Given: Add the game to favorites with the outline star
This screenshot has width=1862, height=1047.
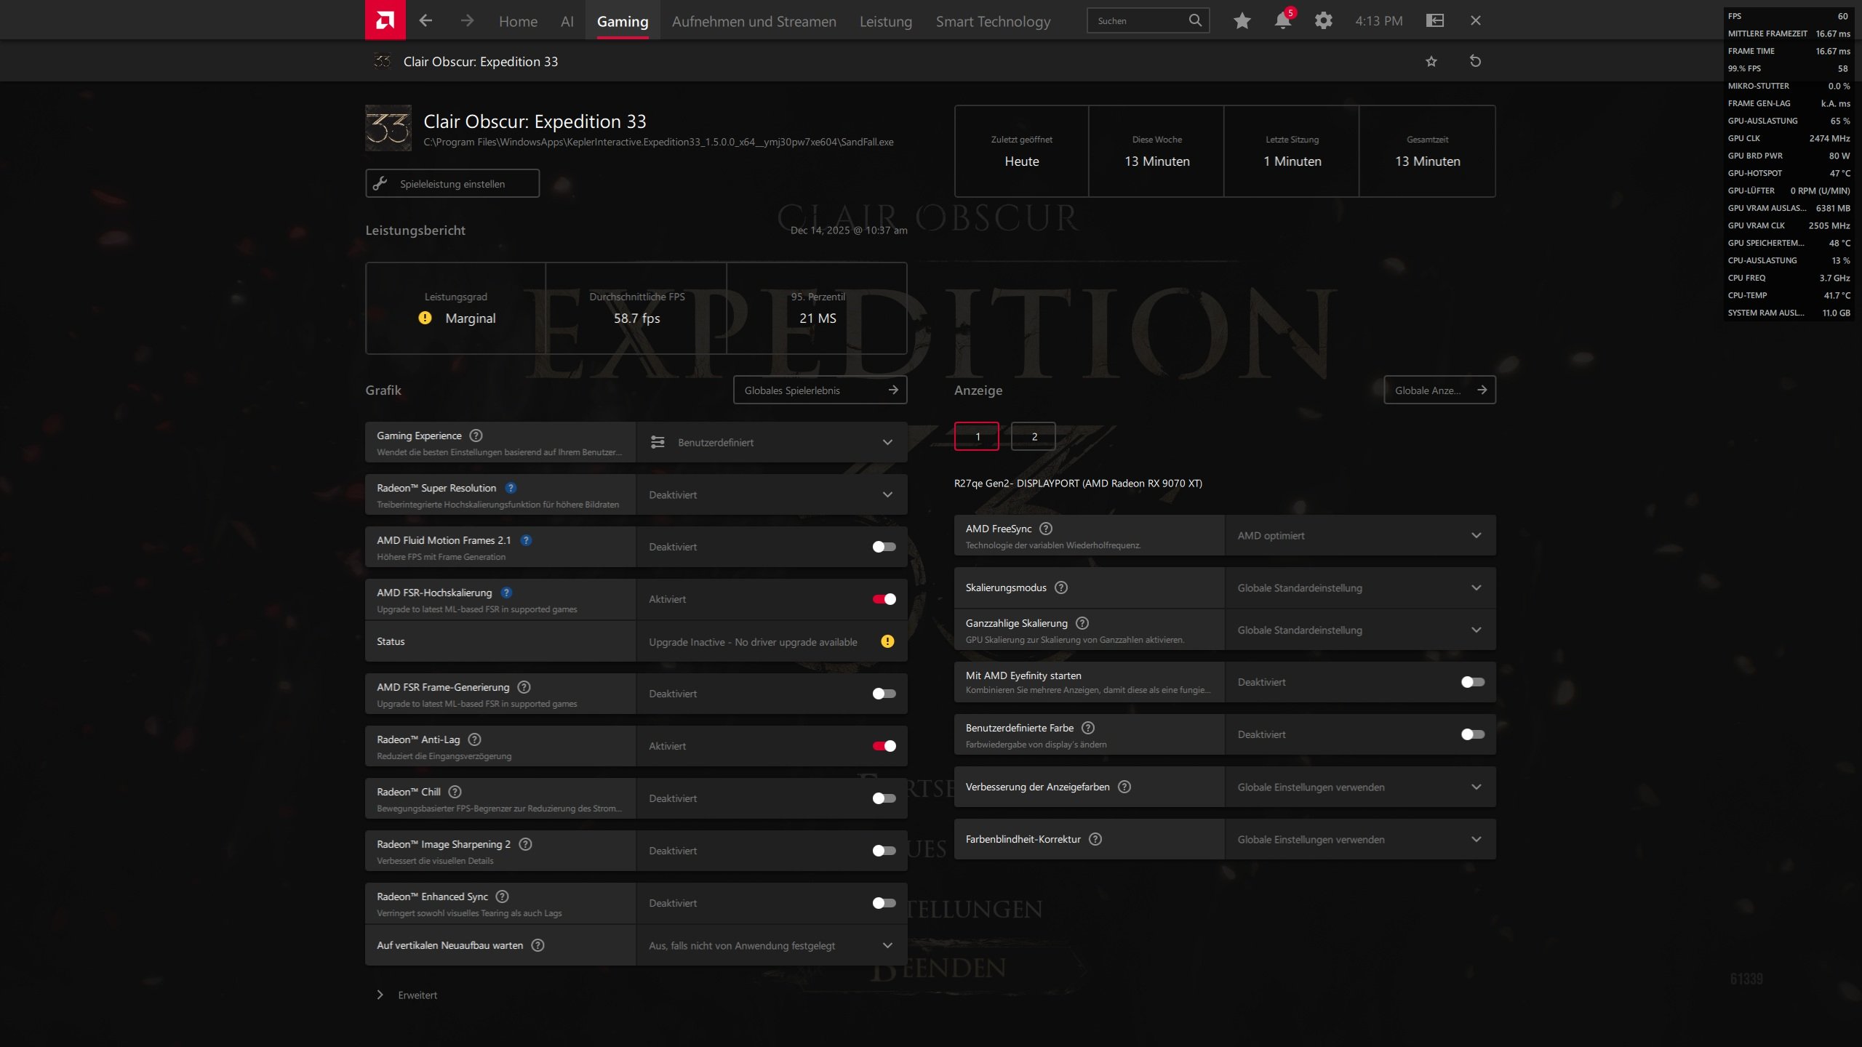Looking at the screenshot, I should point(1431,62).
